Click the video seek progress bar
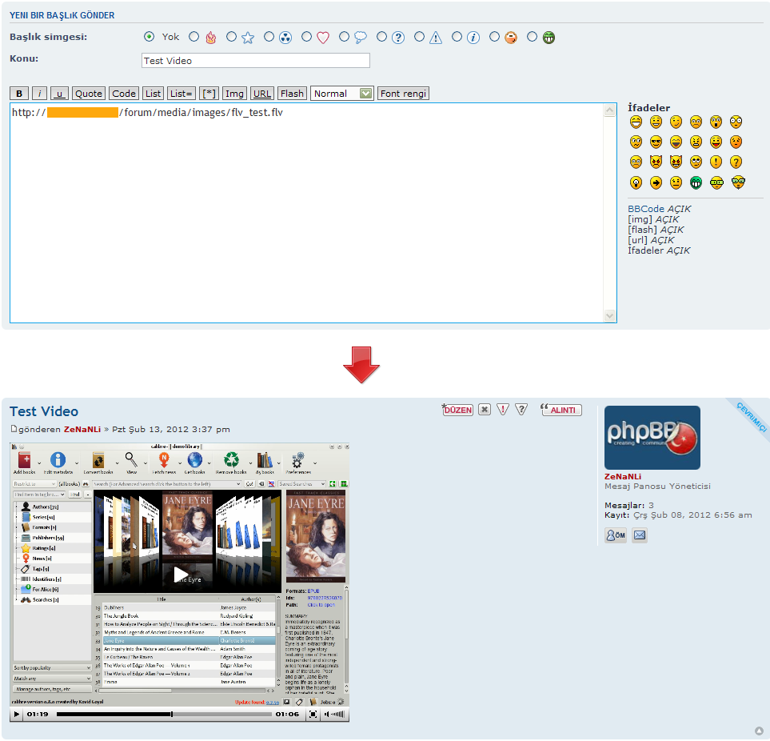770x741 pixels. 164,714
